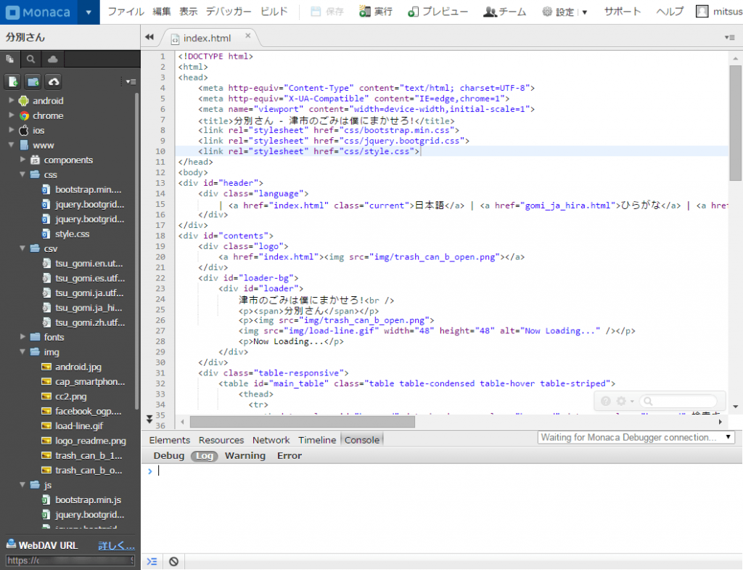Collapse the sidebar with double-arrow icon
The width and height of the screenshot is (743, 570).
tap(150, 37)
